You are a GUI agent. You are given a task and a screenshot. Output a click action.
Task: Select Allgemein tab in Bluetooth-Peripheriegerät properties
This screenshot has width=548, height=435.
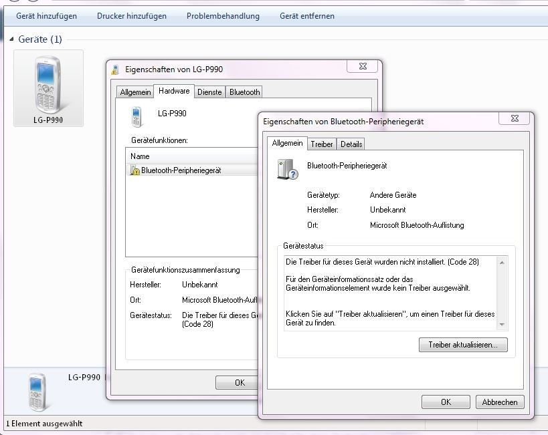[x=287, y=143]
